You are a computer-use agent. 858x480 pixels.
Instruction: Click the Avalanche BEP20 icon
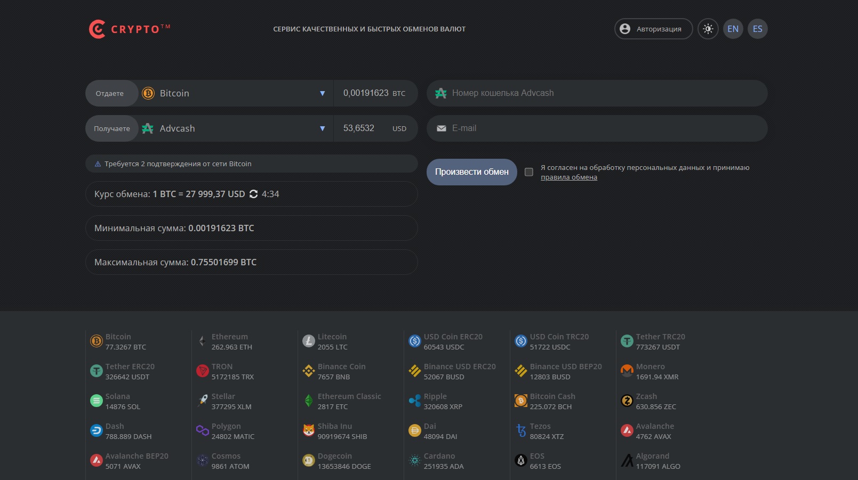[x=97, y=460]
